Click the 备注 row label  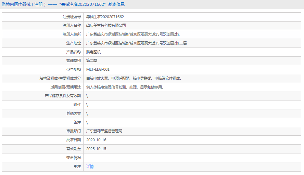coord(77,122)
